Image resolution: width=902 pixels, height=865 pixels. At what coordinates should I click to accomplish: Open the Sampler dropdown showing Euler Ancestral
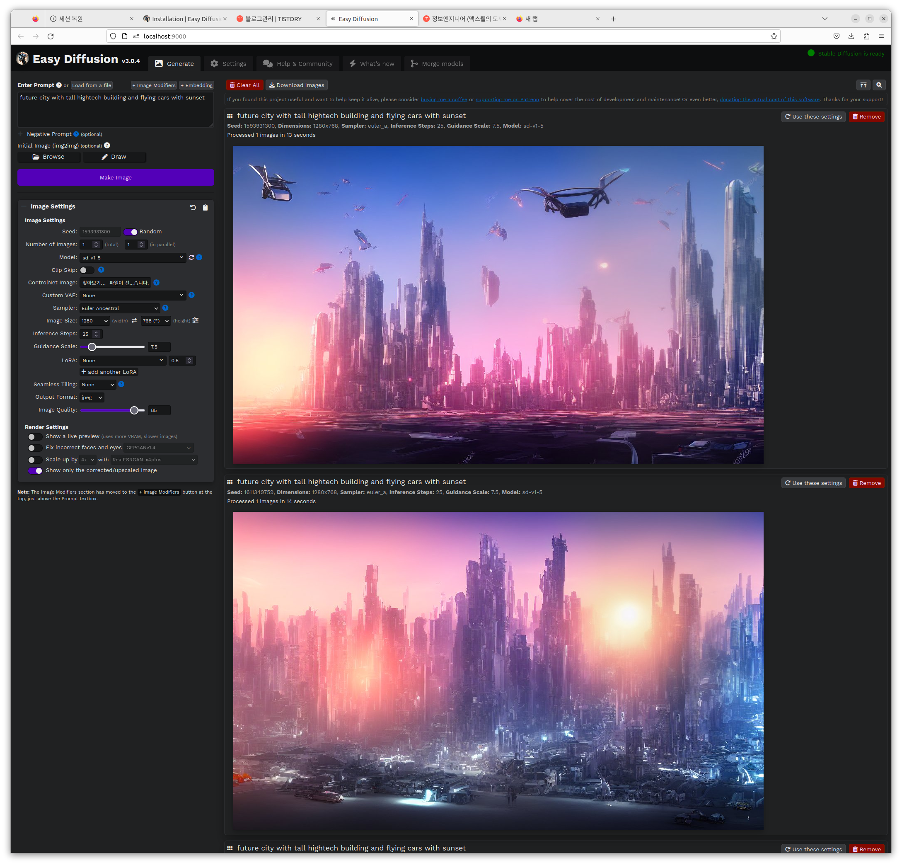click(120, 308)
